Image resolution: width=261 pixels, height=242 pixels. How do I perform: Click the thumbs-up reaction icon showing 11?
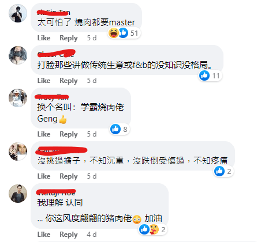coord(204,75)
